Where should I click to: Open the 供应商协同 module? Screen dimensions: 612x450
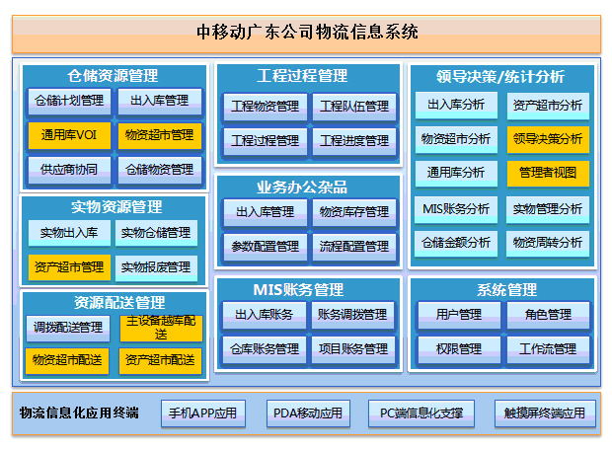coord(68,170)
